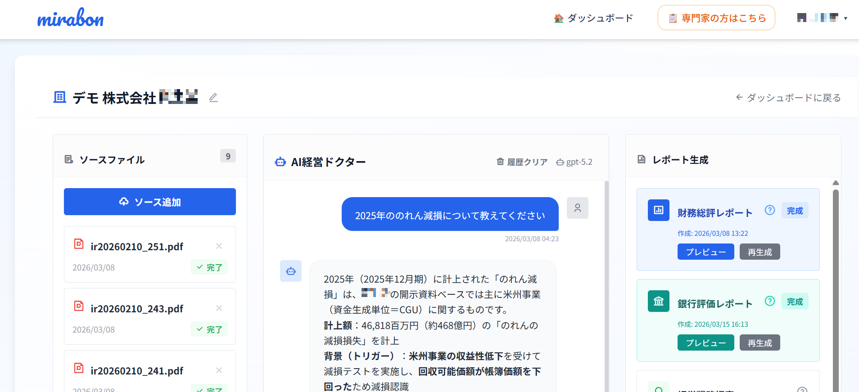Click PDF icon of ir20260210_241.pdf
859x392 pixels.
[79, 368]
